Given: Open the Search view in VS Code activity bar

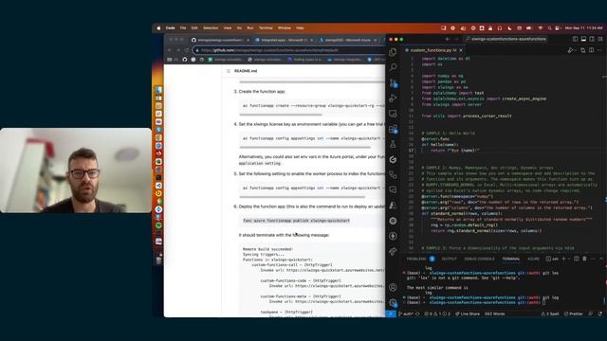Looking at the screenshot, I should tap(393, 67).
